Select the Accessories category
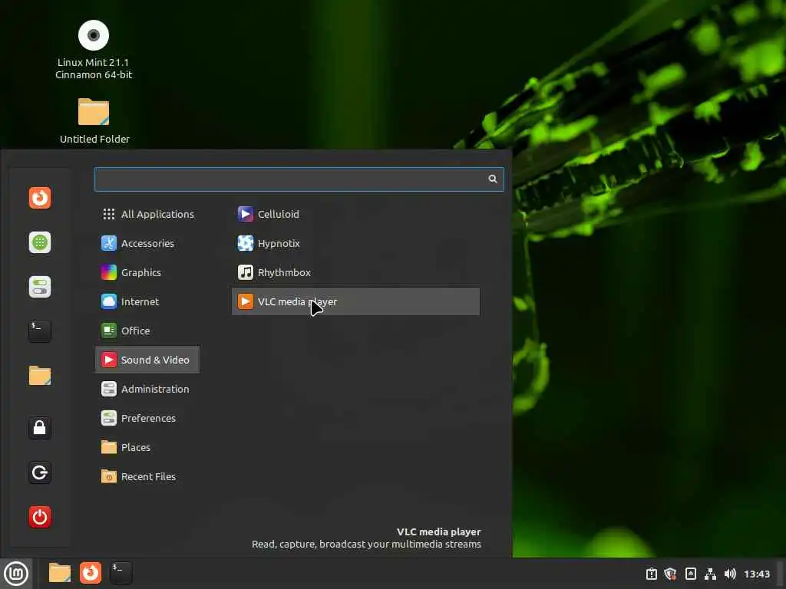Viewport: 786px width, 589px height. [x=147, y=243]
